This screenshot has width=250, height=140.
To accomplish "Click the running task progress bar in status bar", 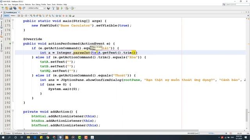I will [x=212, y=133].
